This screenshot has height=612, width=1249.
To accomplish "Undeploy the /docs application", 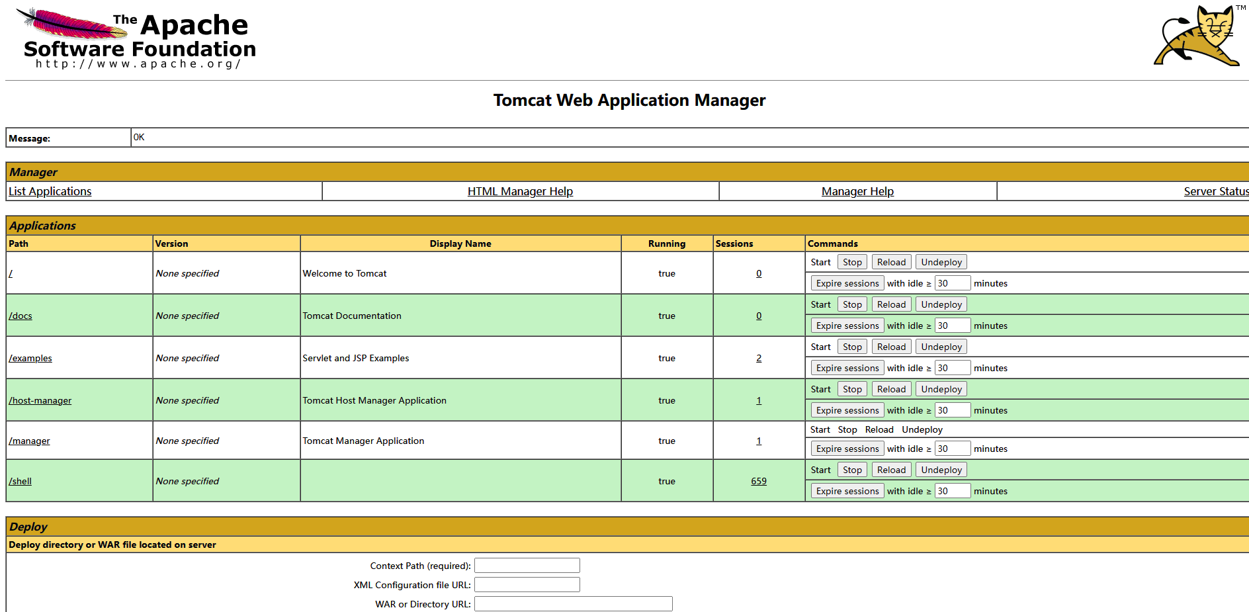I will click(941, 304).
